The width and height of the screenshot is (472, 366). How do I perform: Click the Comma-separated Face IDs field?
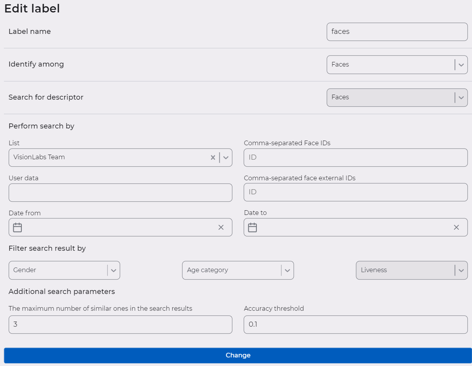coord(355,157)
